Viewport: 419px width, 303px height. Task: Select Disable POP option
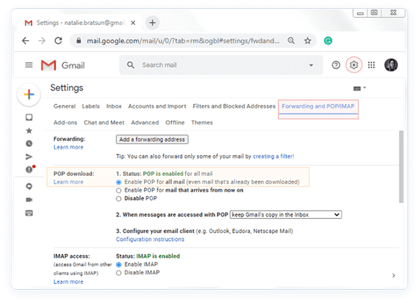pyautogui.click(x=119, y=198)
